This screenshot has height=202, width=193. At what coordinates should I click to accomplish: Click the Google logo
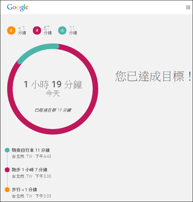pyautogui.click(x=18, y=8)
